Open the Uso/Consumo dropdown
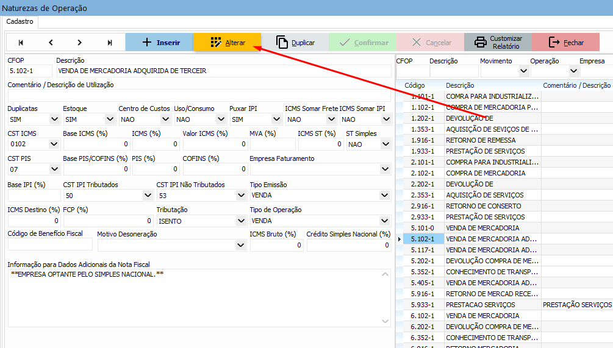This screenshot has height=348, width=613. tap(221, 119)
